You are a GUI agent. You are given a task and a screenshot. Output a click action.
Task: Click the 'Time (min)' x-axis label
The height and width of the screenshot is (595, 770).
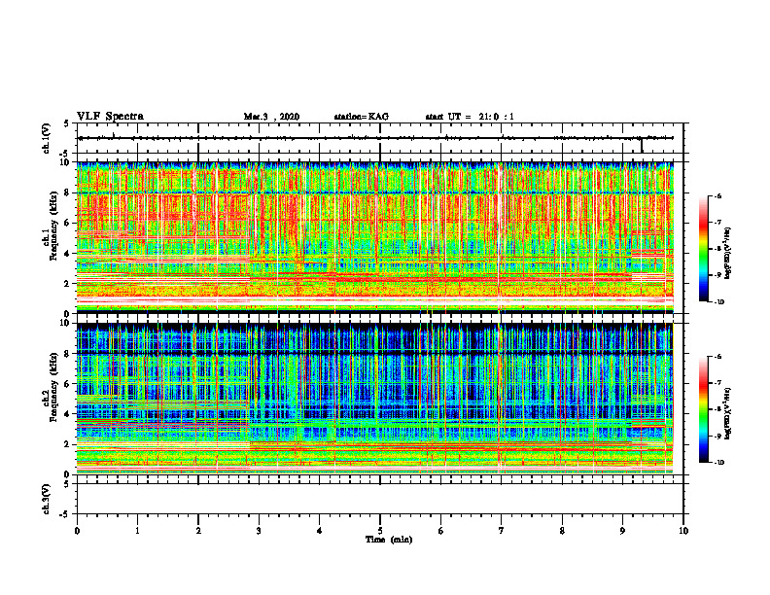tap(389, 540)
